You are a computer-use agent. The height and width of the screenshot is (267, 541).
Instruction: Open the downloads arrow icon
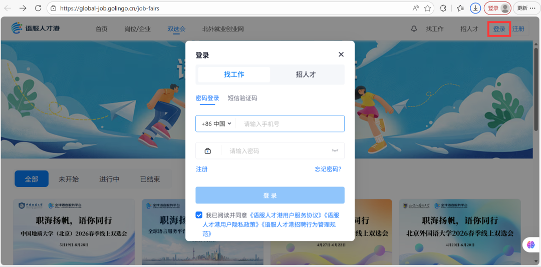(475, 8)
